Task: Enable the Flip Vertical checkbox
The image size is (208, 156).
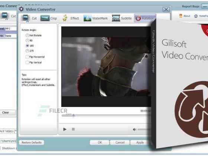Action: coord(27,62)
